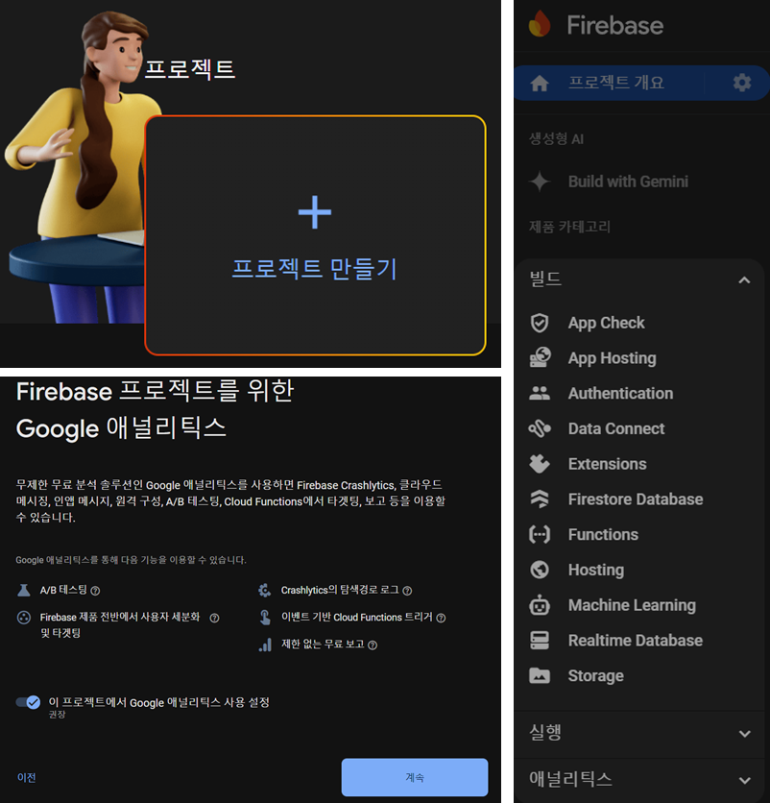Select the Realtime Database menu item
The width and height of the screenshot is (770, 803).
coord(636,640)
